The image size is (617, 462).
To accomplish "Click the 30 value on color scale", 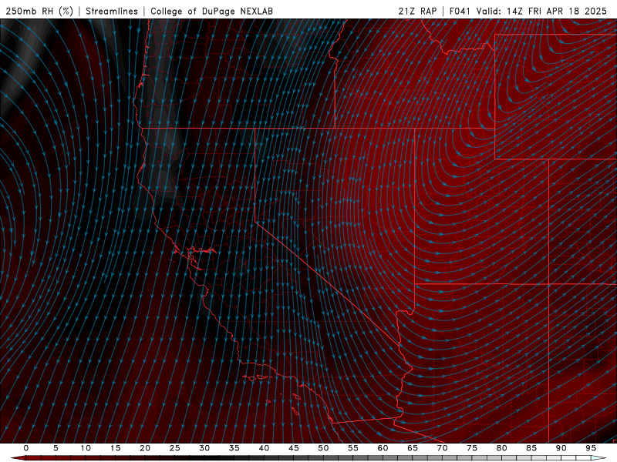I will click(204, 448).
